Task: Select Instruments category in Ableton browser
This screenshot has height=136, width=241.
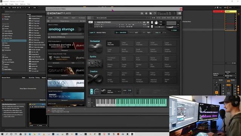Action: (x=8, y=31)
